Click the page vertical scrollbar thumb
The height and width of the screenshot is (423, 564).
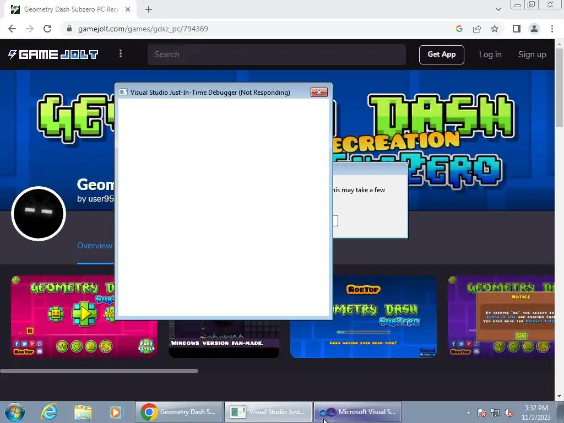coord(559,88)
